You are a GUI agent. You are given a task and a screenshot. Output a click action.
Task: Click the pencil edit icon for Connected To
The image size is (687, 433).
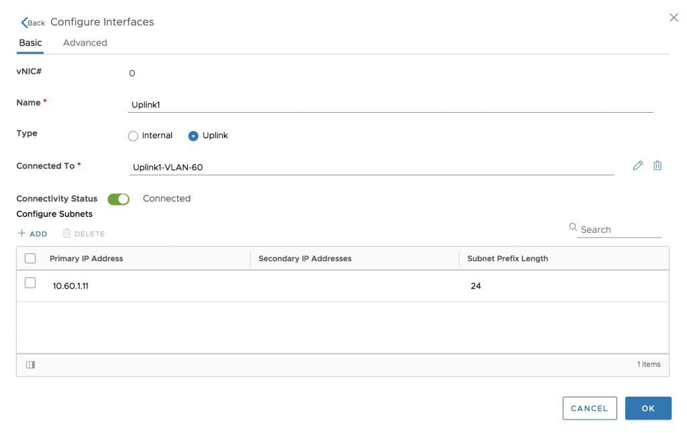pos(637,165)
